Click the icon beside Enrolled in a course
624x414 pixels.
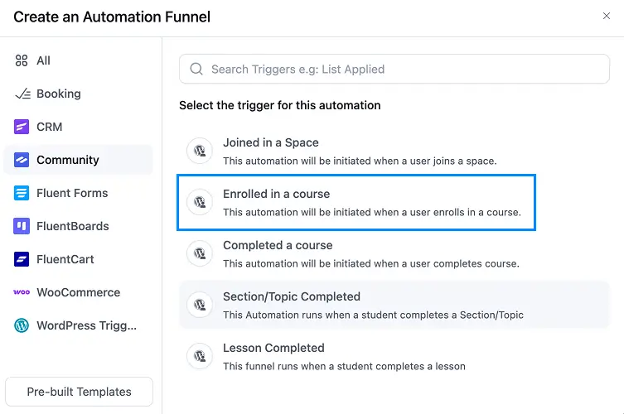click(200, 202)
